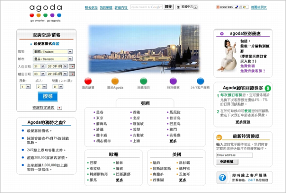Click inside the Agoda Search by Google field
Image resolution: width=286 pixels, height=193 pixels.
click(x=146, y=7)
